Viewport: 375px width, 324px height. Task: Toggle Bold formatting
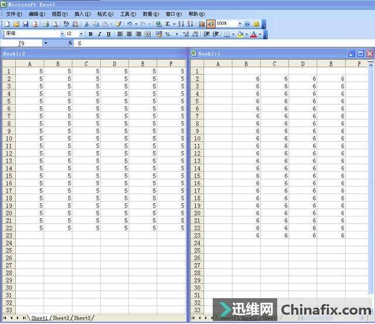click(90, 34)
